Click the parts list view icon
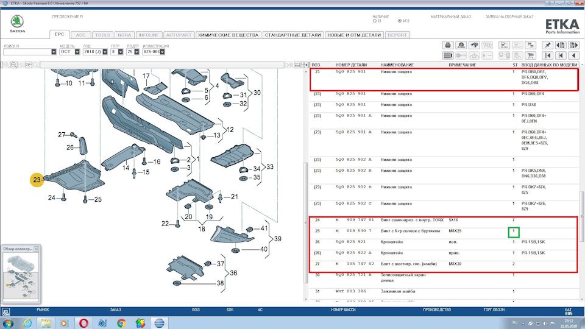 point(448,55)
